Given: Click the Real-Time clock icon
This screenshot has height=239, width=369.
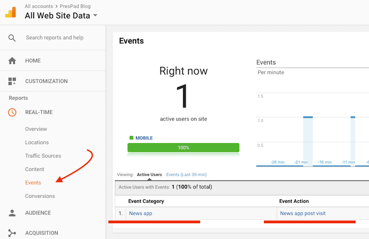Looking at the screenshot, I should coord(12,112).
